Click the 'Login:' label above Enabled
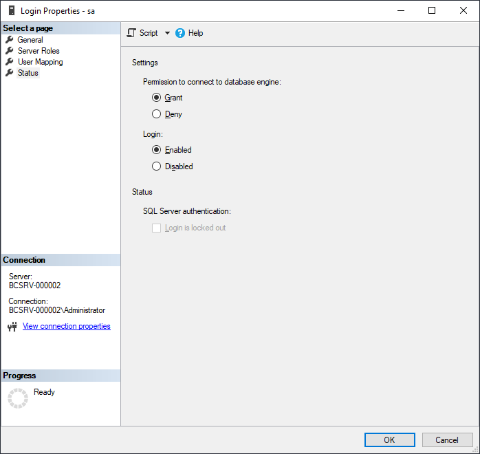 (153, 134)
